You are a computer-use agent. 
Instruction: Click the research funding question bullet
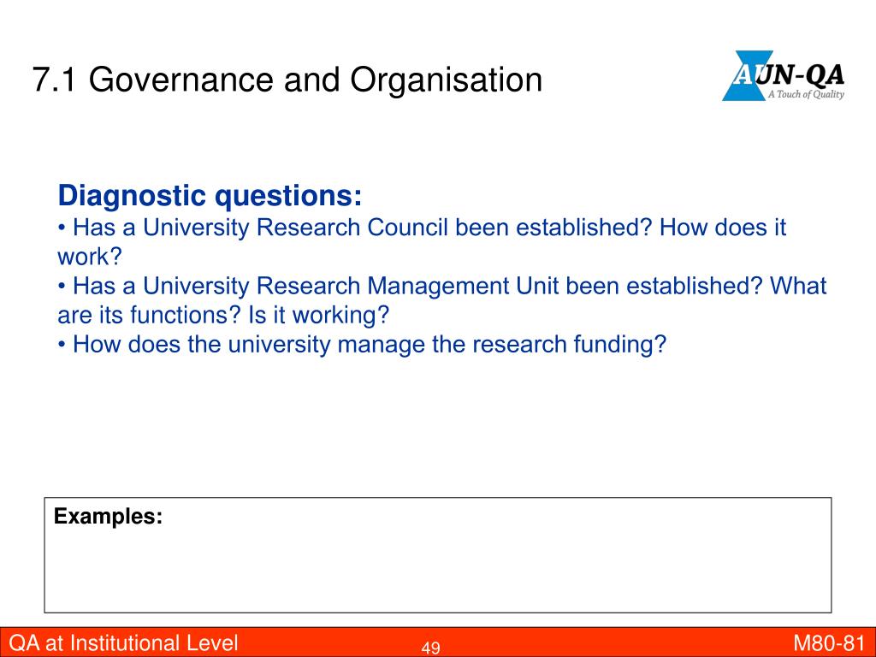(362, 344)
